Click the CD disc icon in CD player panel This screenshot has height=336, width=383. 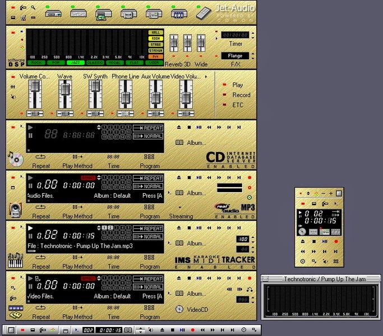[16, 158]
